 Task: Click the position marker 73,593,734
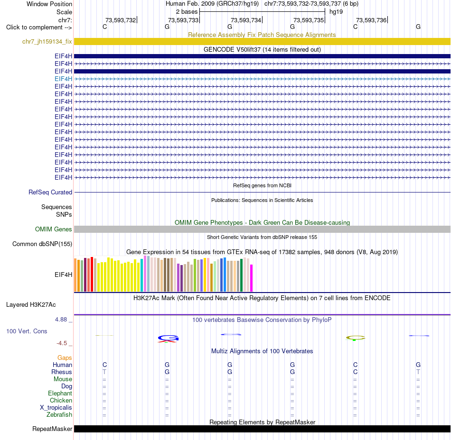tap(246, 20)
